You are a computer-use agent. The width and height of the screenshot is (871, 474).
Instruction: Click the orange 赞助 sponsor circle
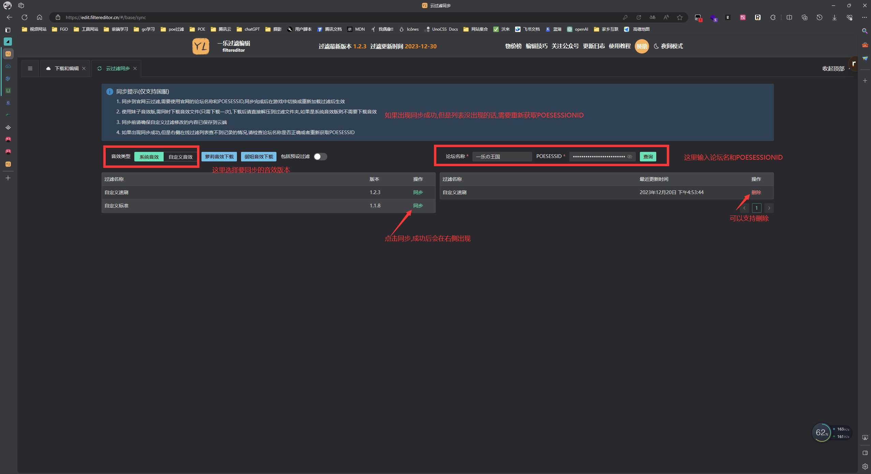coord(642,46)
